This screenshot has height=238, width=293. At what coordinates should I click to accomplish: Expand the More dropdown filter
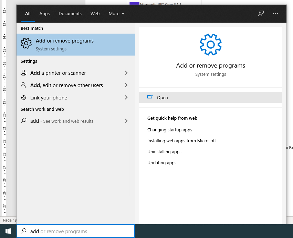tap(117, 14)
